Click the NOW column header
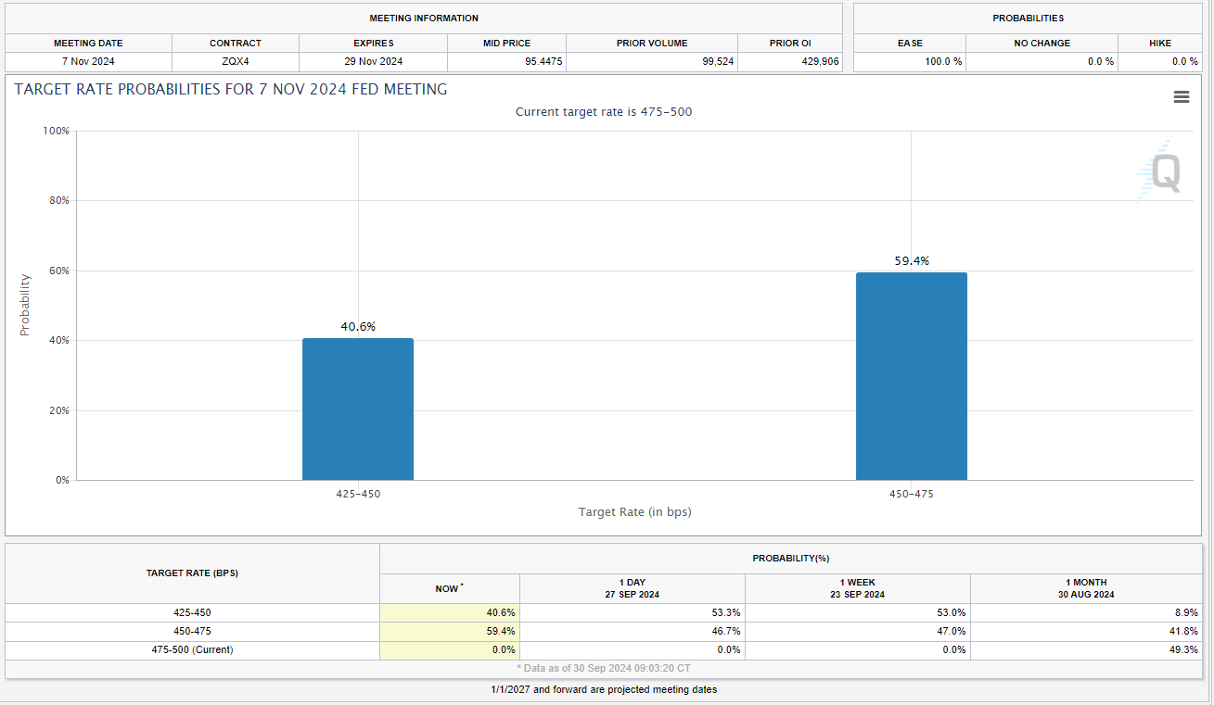The width and height of the screenshot is (1214, 705). (449, 588)
